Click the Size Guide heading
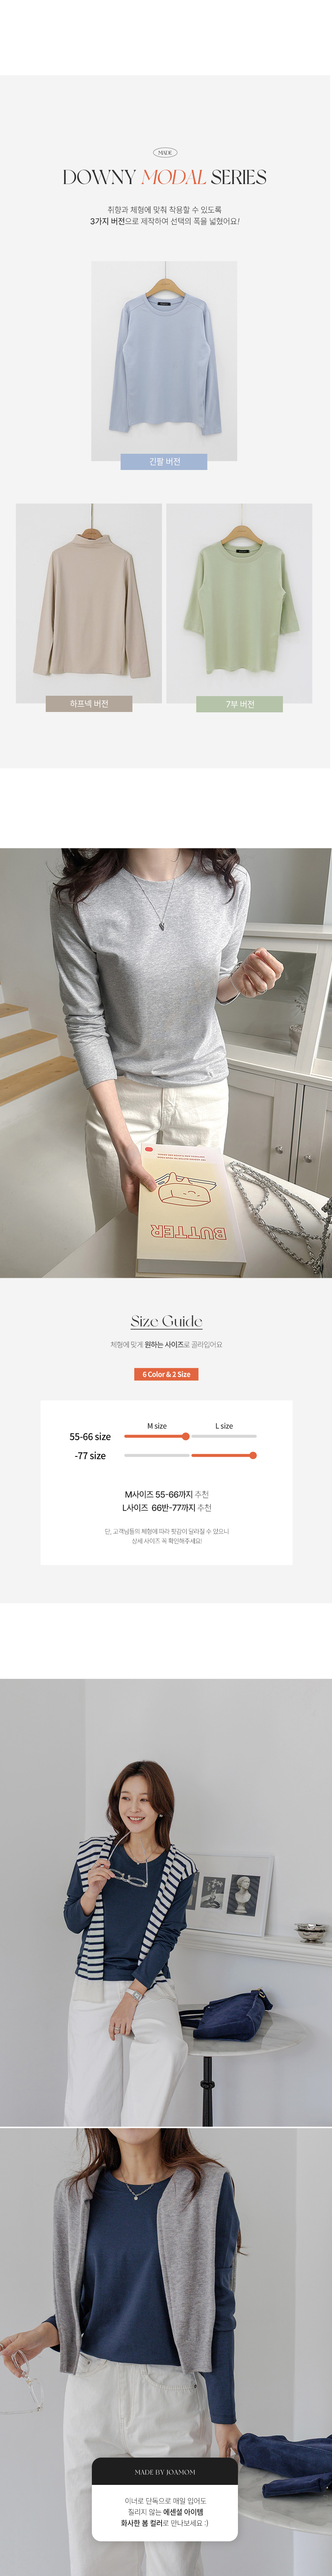This screenshot has height=2576, width=332. tap(166, 1321)
